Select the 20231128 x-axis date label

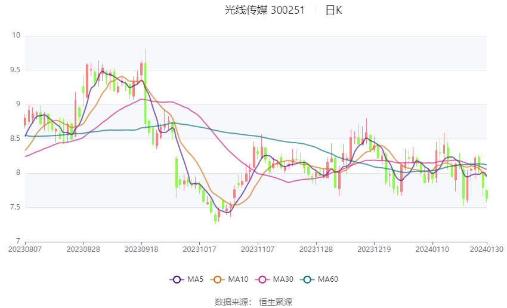[x=316, y=250]
